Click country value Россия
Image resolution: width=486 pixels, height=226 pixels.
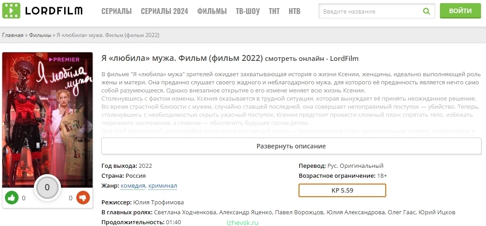pyautogui.click(x=136, y=176)
